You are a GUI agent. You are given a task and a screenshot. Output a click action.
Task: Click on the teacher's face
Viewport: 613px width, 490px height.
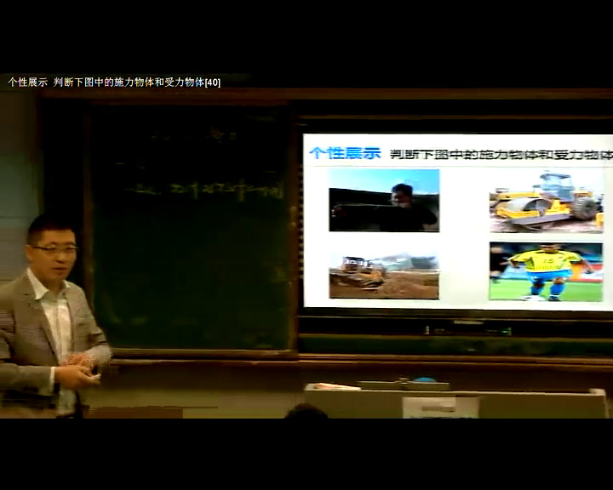point(54,248)
